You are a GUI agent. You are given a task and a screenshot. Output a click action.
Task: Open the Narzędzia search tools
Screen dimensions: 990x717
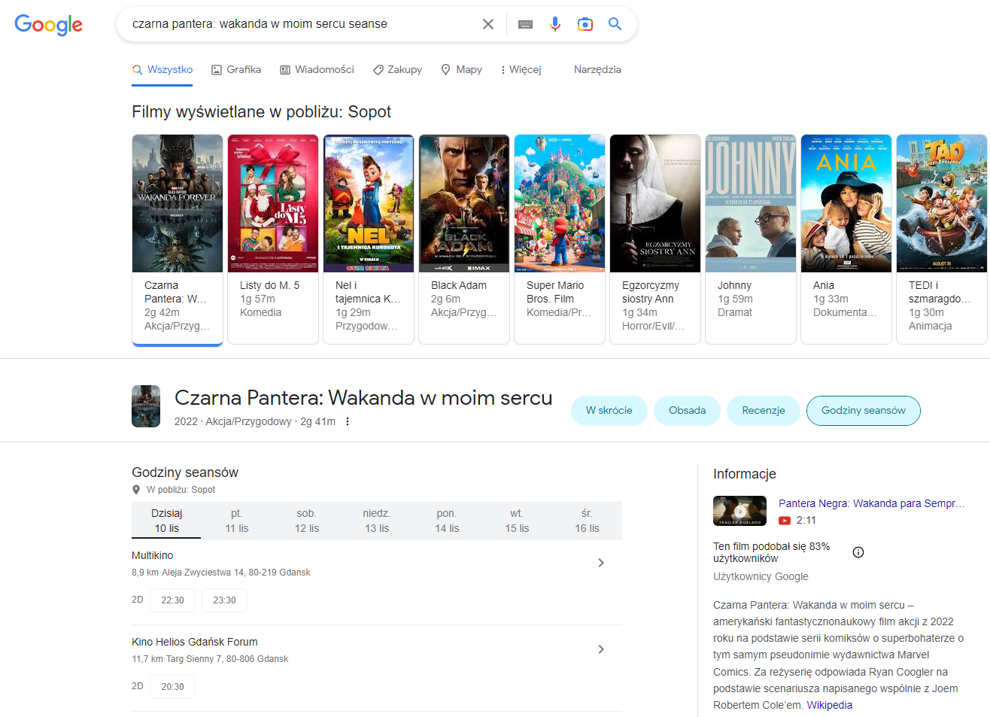pyautogui.click(x=597, y=69)
